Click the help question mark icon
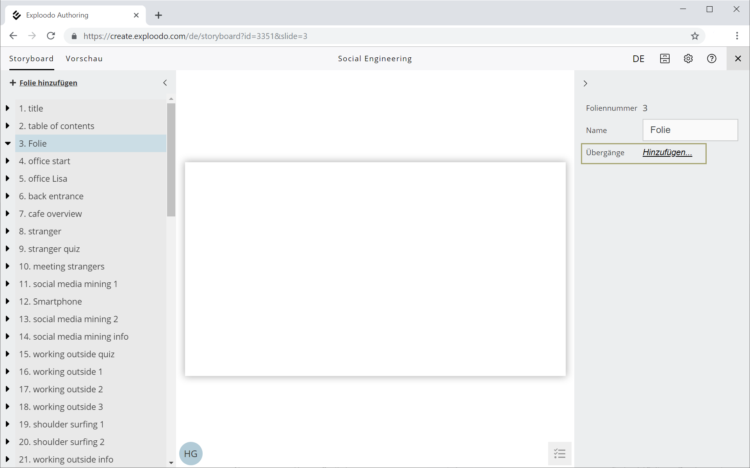 [x=711, y=58]
